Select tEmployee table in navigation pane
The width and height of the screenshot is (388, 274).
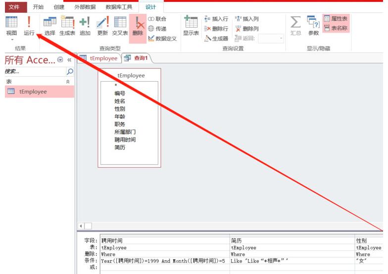point(40,91)
